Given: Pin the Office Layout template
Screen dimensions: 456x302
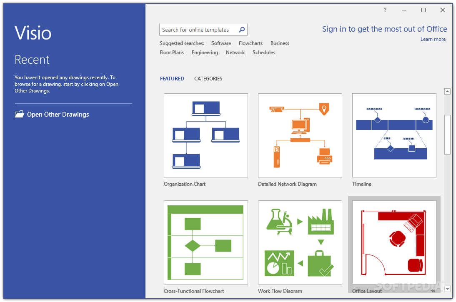Looking at the screenshot, I should [x=433, y=291].
